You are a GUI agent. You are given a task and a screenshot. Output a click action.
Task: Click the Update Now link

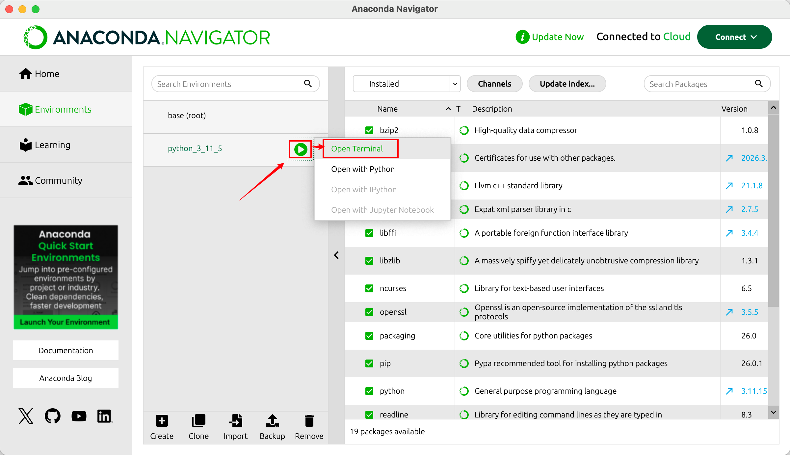[558, 37]
